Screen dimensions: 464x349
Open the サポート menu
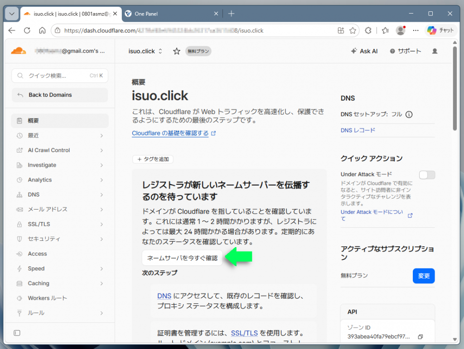(x=406, y=51)
